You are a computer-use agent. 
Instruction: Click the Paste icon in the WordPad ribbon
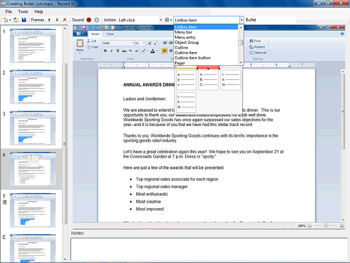pyautogui.click(x=80, y=43)
